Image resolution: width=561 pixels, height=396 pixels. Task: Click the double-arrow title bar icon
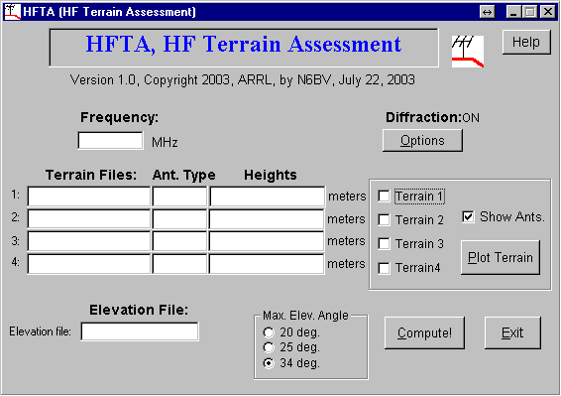[x=487, y=12]
